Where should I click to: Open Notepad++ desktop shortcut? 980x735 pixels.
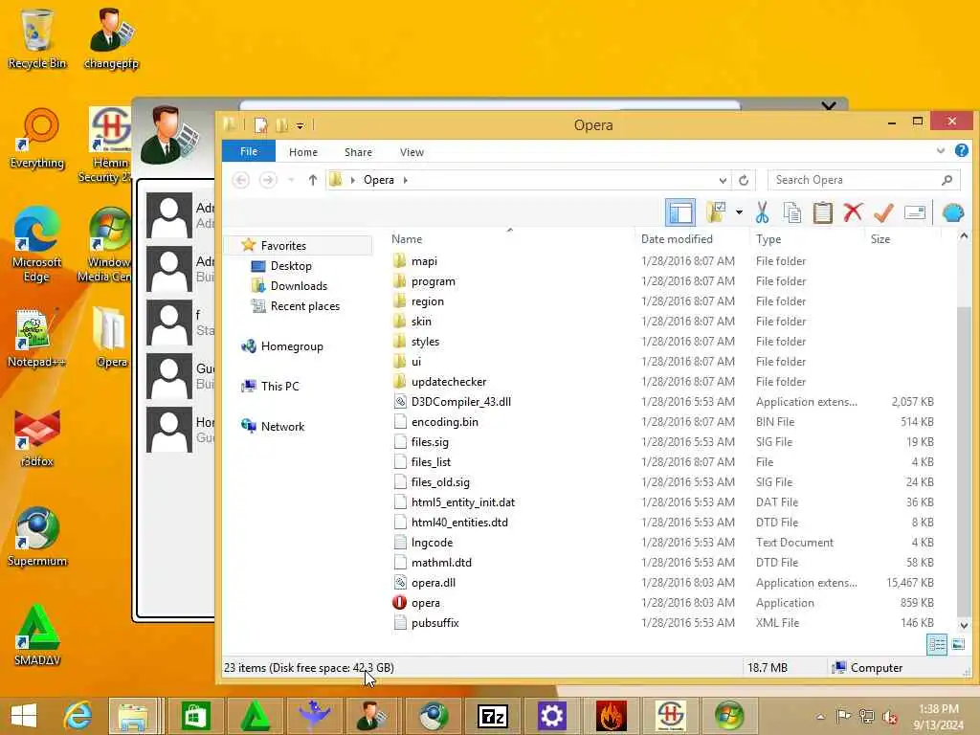pos(37,338)
